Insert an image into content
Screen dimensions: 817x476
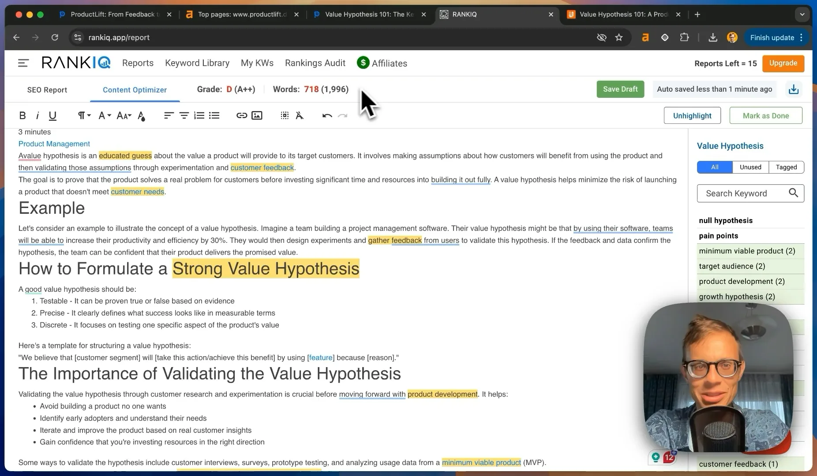tap(257, 115)
